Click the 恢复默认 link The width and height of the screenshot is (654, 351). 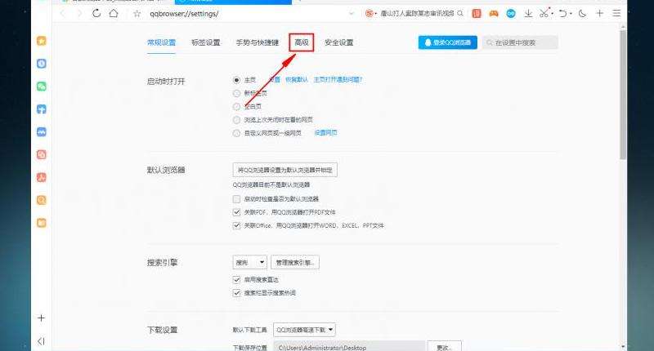297,79
